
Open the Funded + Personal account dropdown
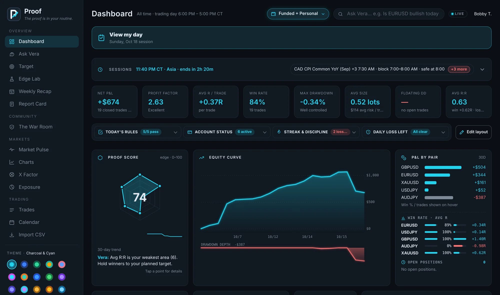(x=298, y=14)
